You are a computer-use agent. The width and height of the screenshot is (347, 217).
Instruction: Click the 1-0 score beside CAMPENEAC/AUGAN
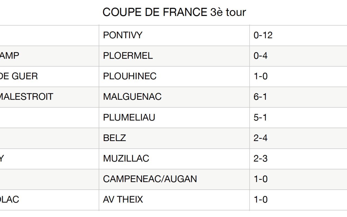[261, 179]
